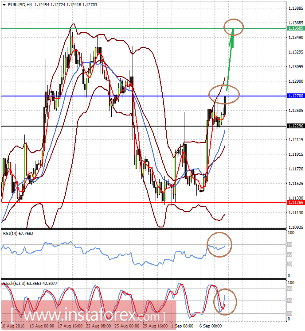
Task: Click the 17 Aug 16:00 time label
Action: coord(70,326)
